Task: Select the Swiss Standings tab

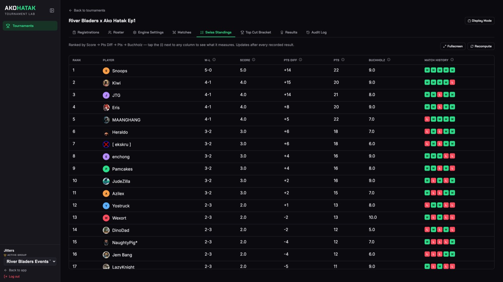Action: point(216,32)
